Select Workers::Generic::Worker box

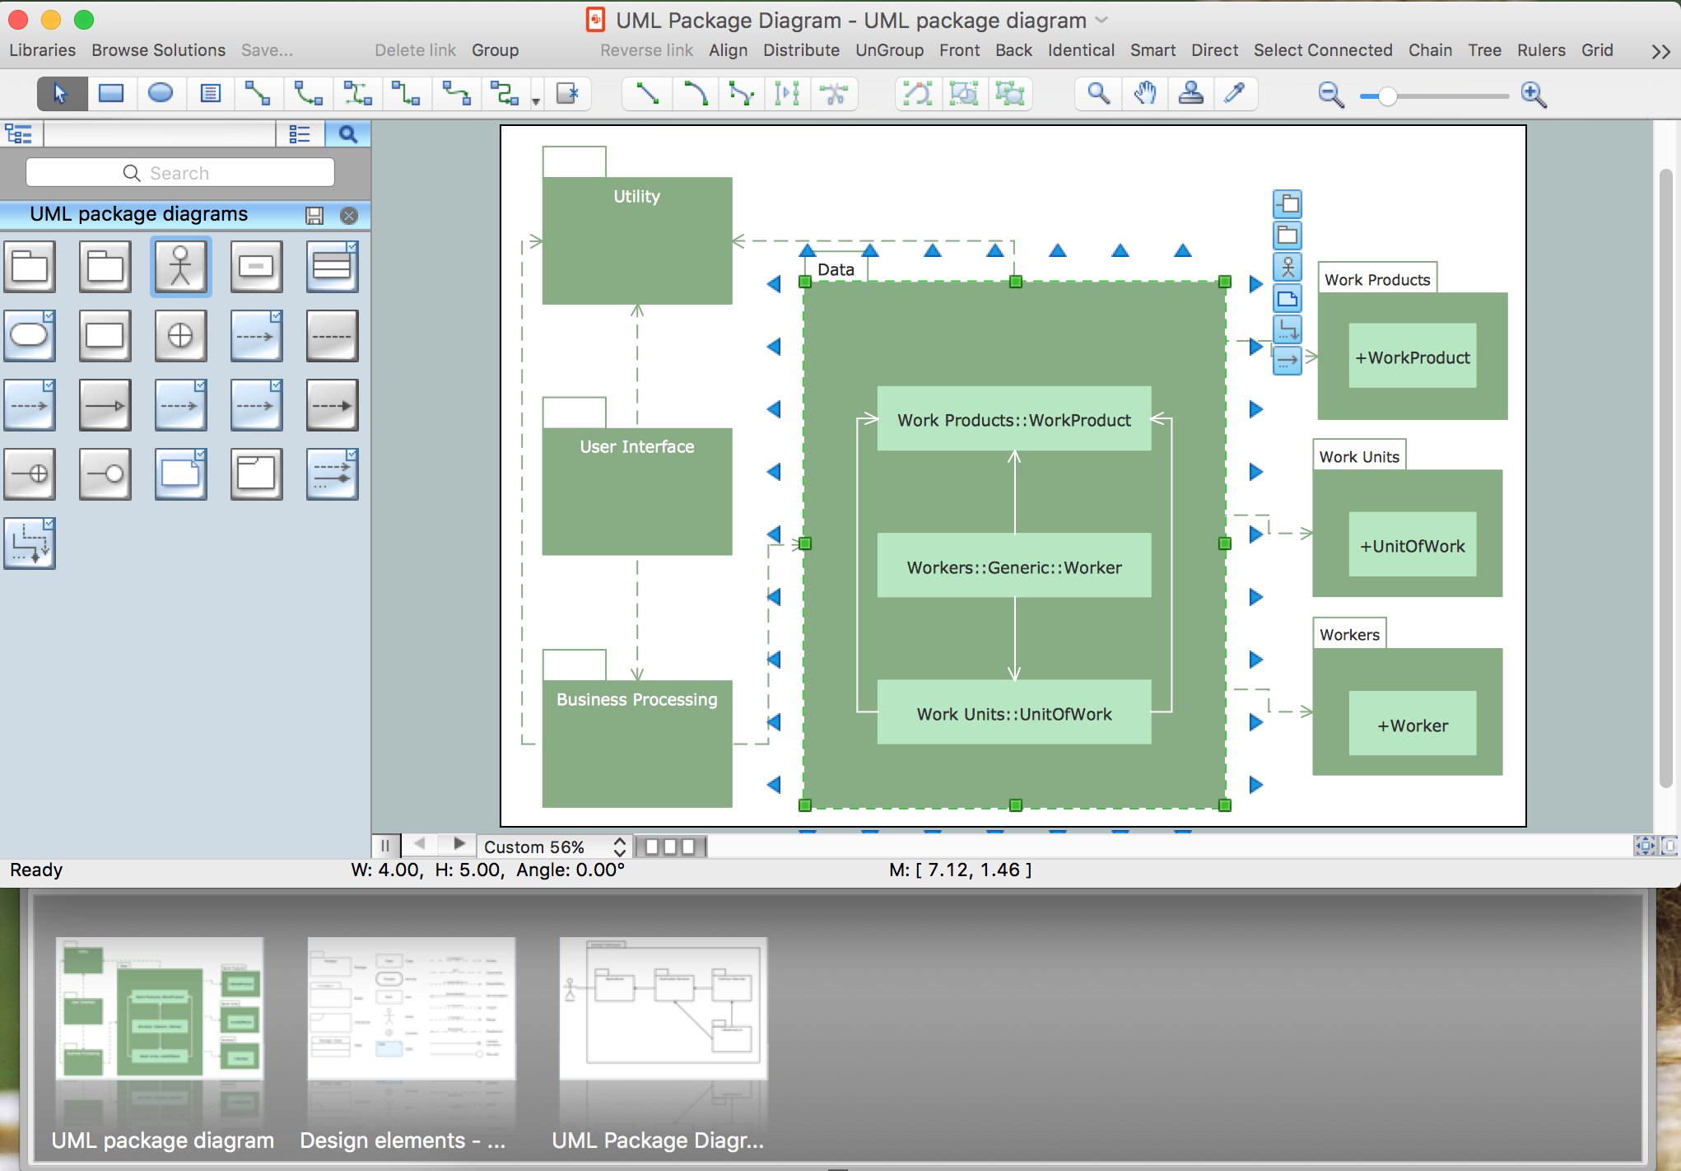click(1014, 566)
